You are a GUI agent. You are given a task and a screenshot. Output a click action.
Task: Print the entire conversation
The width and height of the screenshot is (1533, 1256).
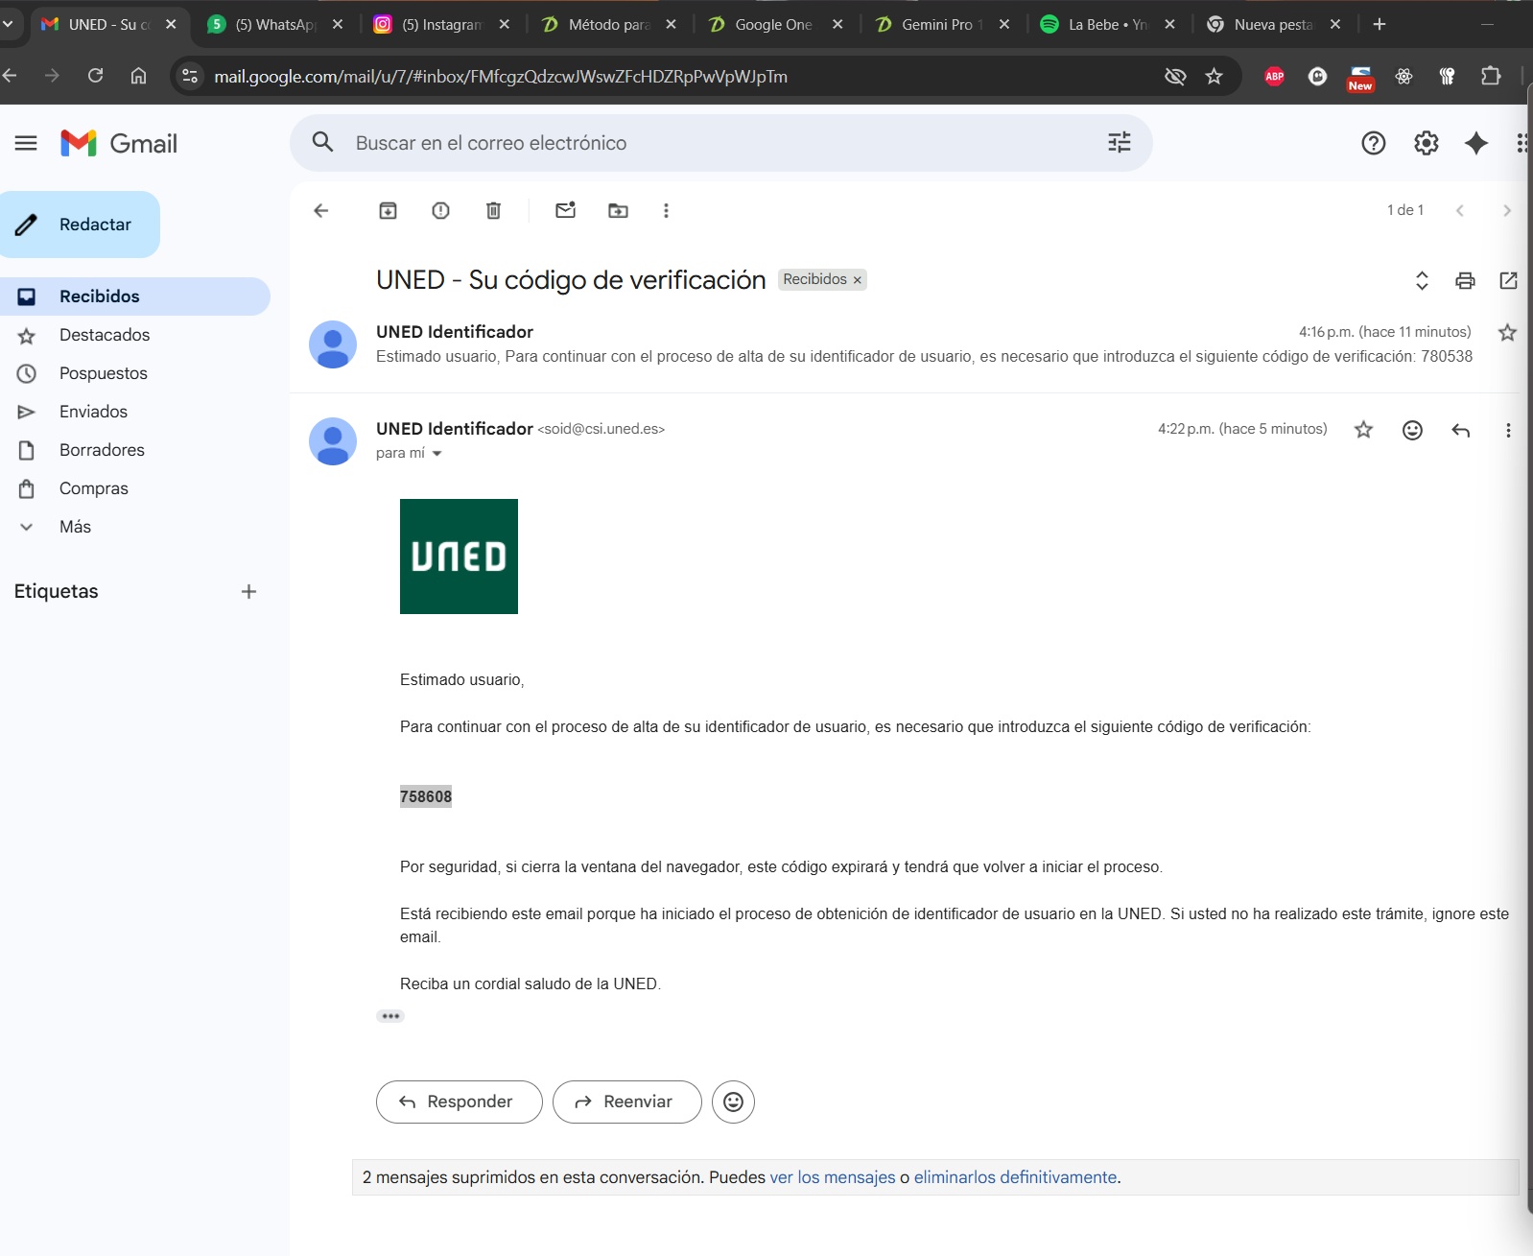[x=1465, y=280]
